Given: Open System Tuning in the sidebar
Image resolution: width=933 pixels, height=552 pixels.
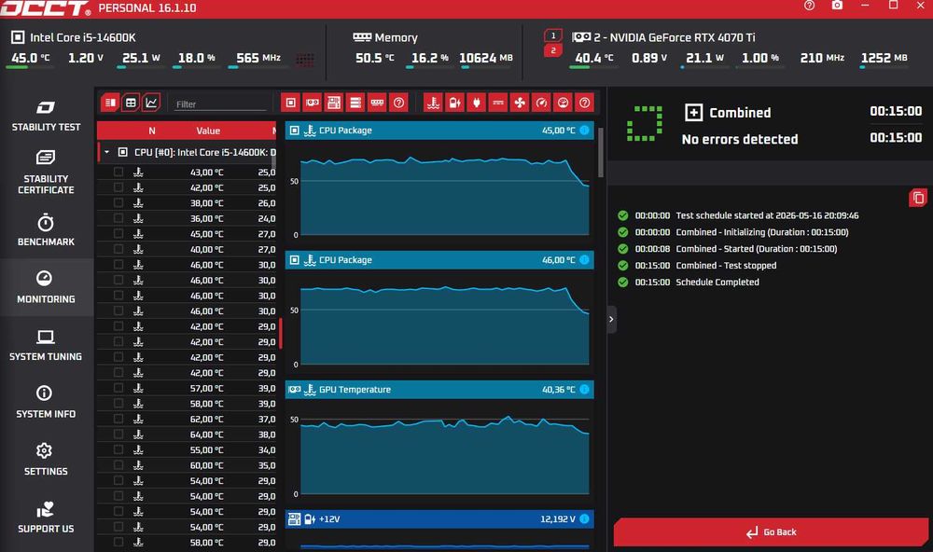Looking at the screenshot, I should 46,346.
